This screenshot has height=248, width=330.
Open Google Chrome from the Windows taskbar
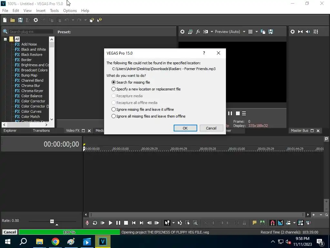[55, 242]
